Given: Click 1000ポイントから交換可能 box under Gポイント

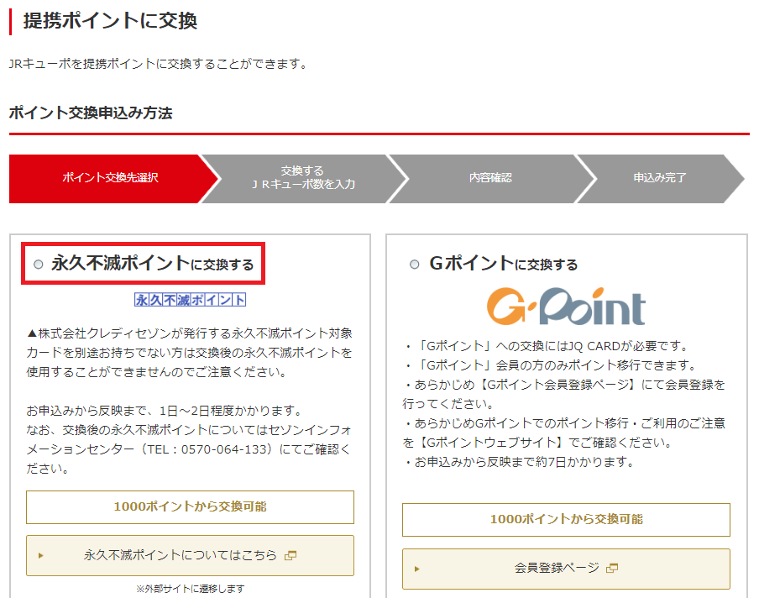Looking at the screenshot, I should coord(566,519).
